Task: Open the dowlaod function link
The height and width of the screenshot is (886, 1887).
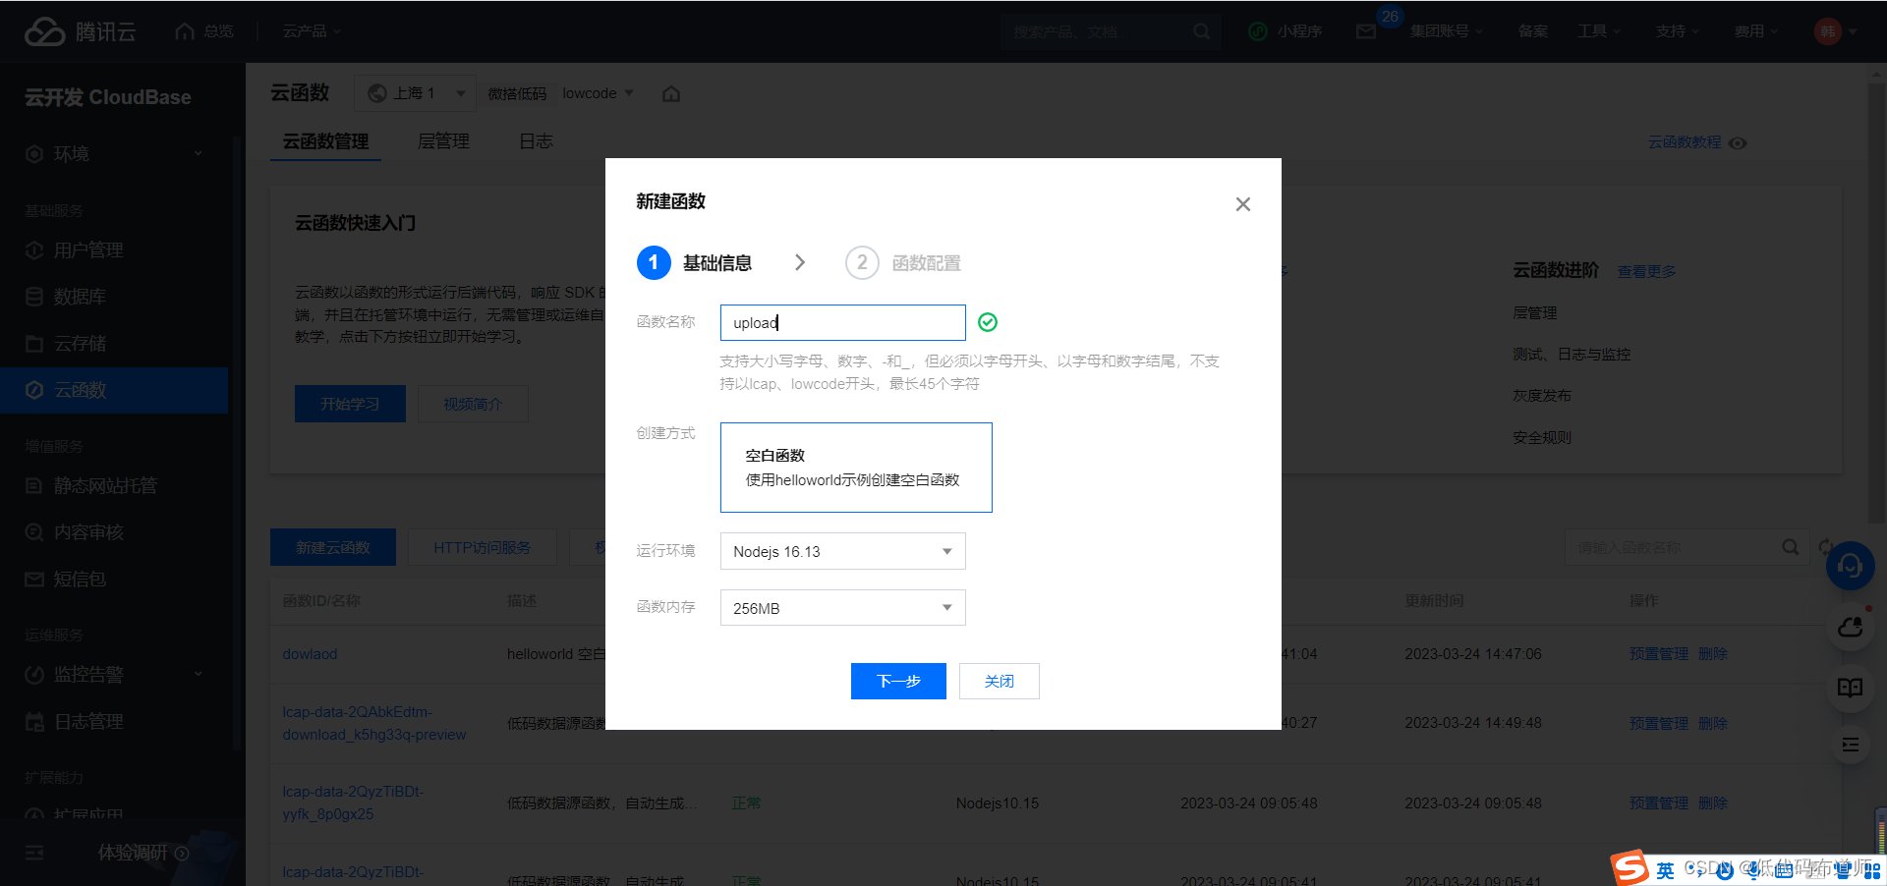Action: 310,654
